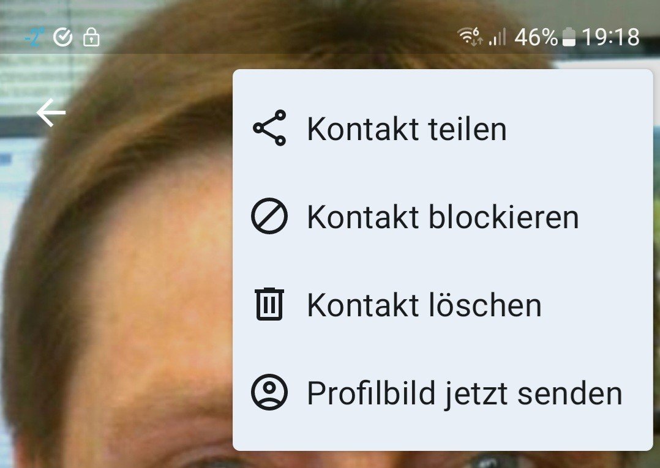660x468 pixels.
Task: Tap the lock icon in status bar
Action: [91, 37]
